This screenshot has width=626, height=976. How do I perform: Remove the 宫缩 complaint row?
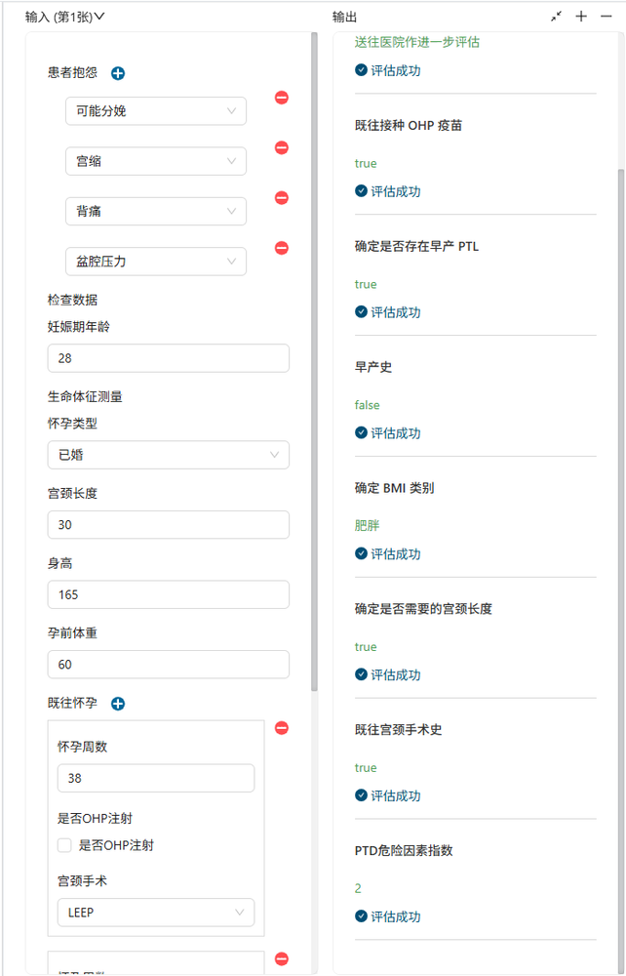pos(282,148)
